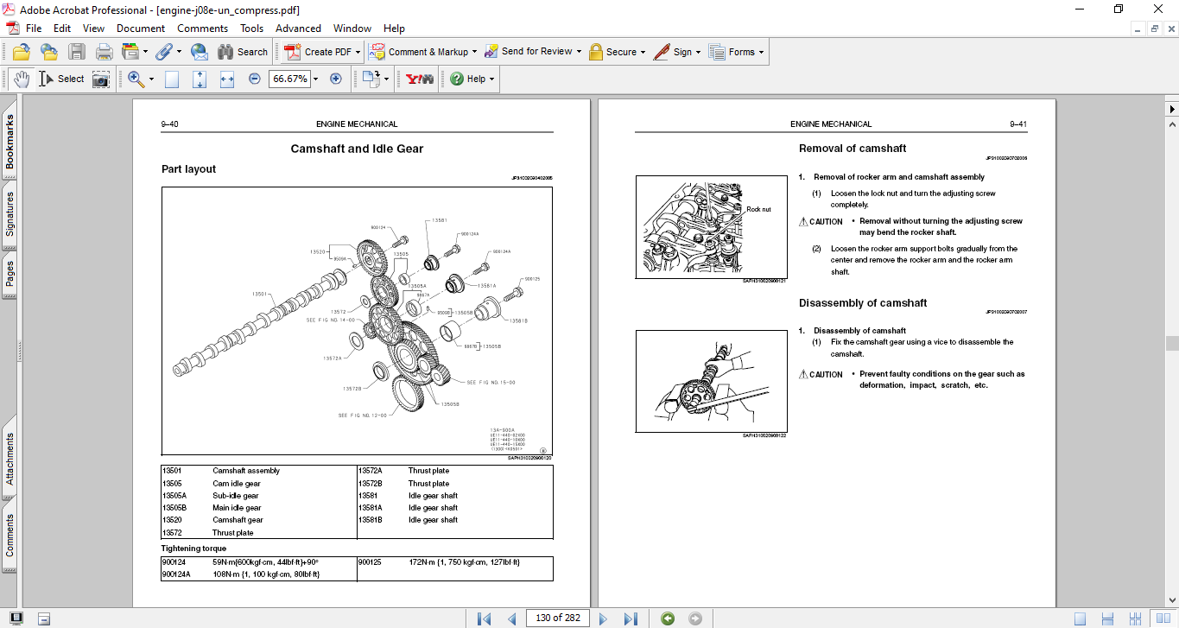Select the Hand tool
Image resolution: width=1179 pixels, height=628 pixels.
click(x=21, y=79)
